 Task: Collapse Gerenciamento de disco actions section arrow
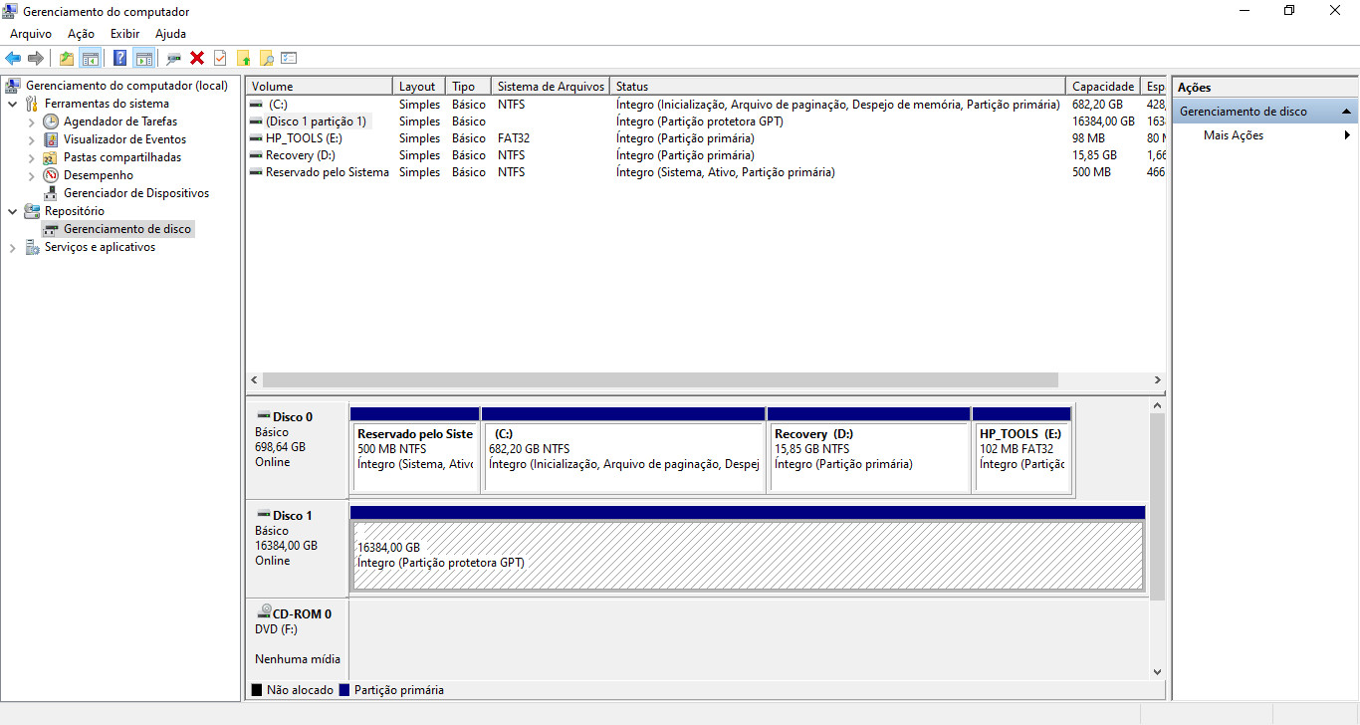point(1346,112)
